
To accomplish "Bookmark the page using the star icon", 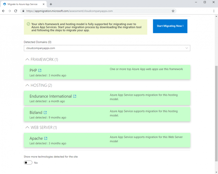I will click(x=173, y=11).
